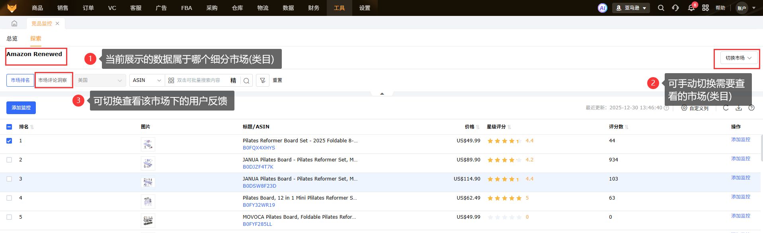Click the blue 添加监控 button
The height and width of the screenshot is (233, 763).
tap(21, 108)
